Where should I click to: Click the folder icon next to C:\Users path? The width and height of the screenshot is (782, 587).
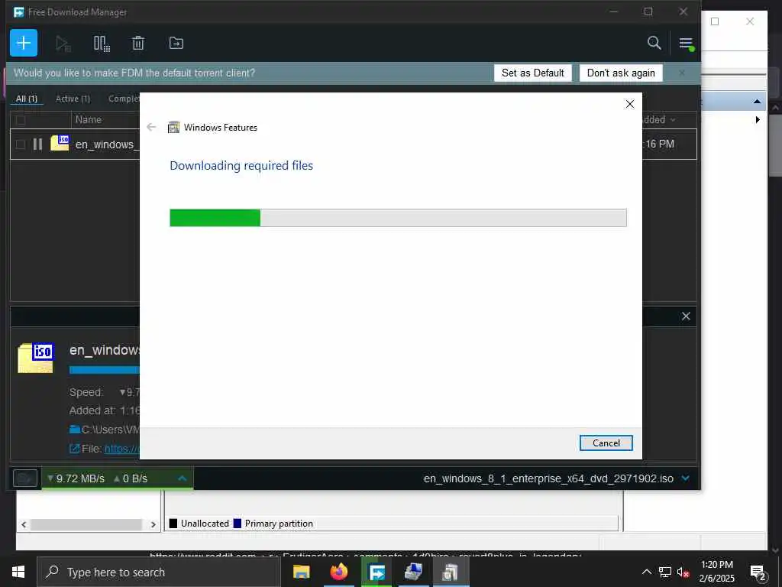point(75,430)
